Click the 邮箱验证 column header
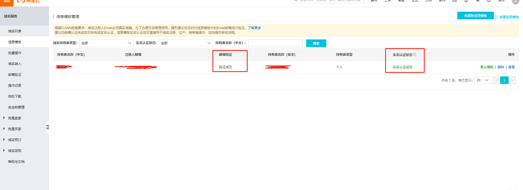 point(226,54)
